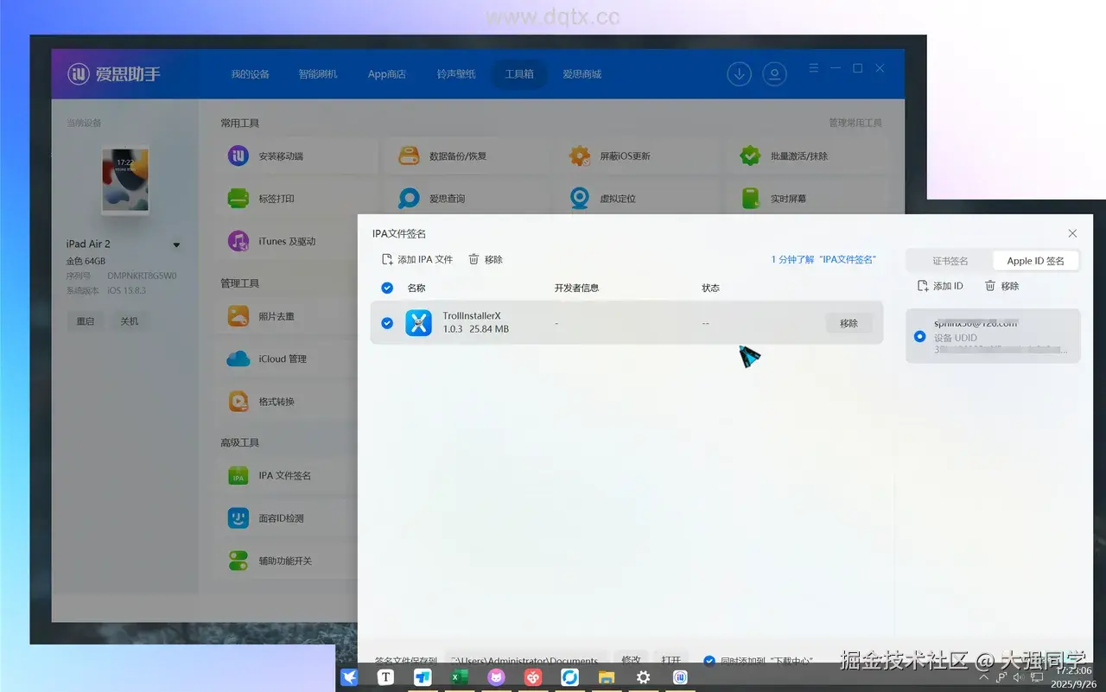Switch to 我的设备 tab
The height and width of the screenshot is (692, 1106).
click(250, 74)
